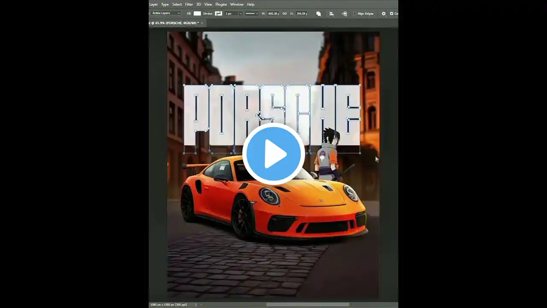Click the status bar arrow chevron

click(196, 305)
